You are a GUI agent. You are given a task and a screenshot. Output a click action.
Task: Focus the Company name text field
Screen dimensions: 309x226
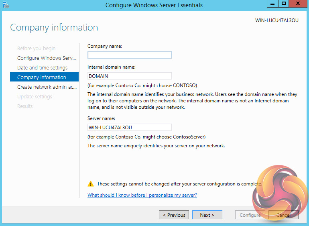point(129,55)
